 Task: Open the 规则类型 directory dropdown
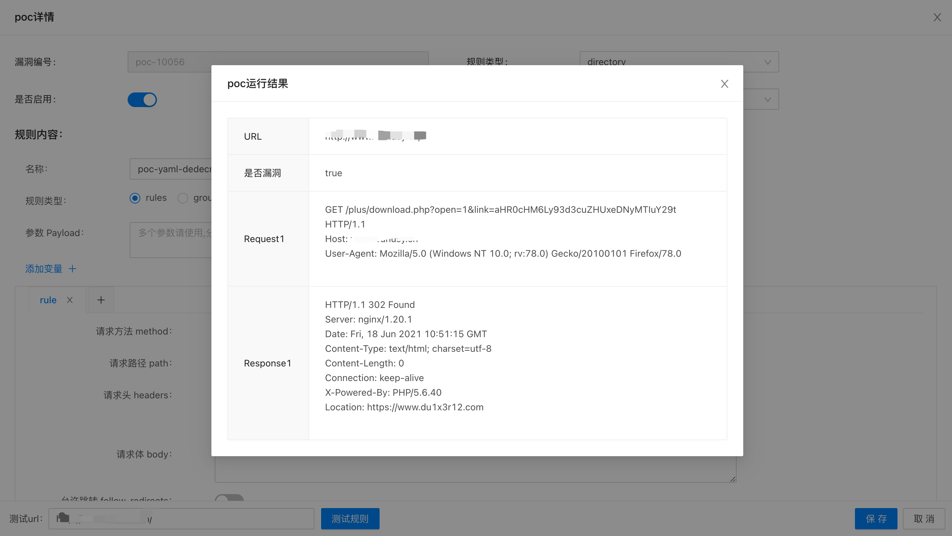[x=679, y=59]
